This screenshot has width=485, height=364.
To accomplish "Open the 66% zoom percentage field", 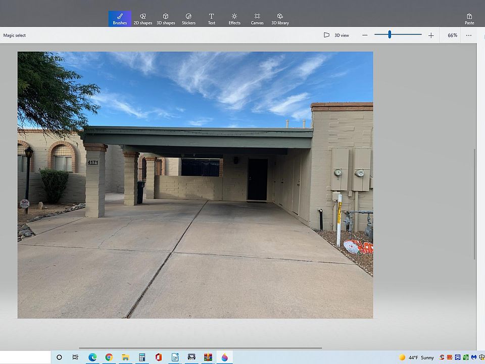I will (x=452, y=35).
